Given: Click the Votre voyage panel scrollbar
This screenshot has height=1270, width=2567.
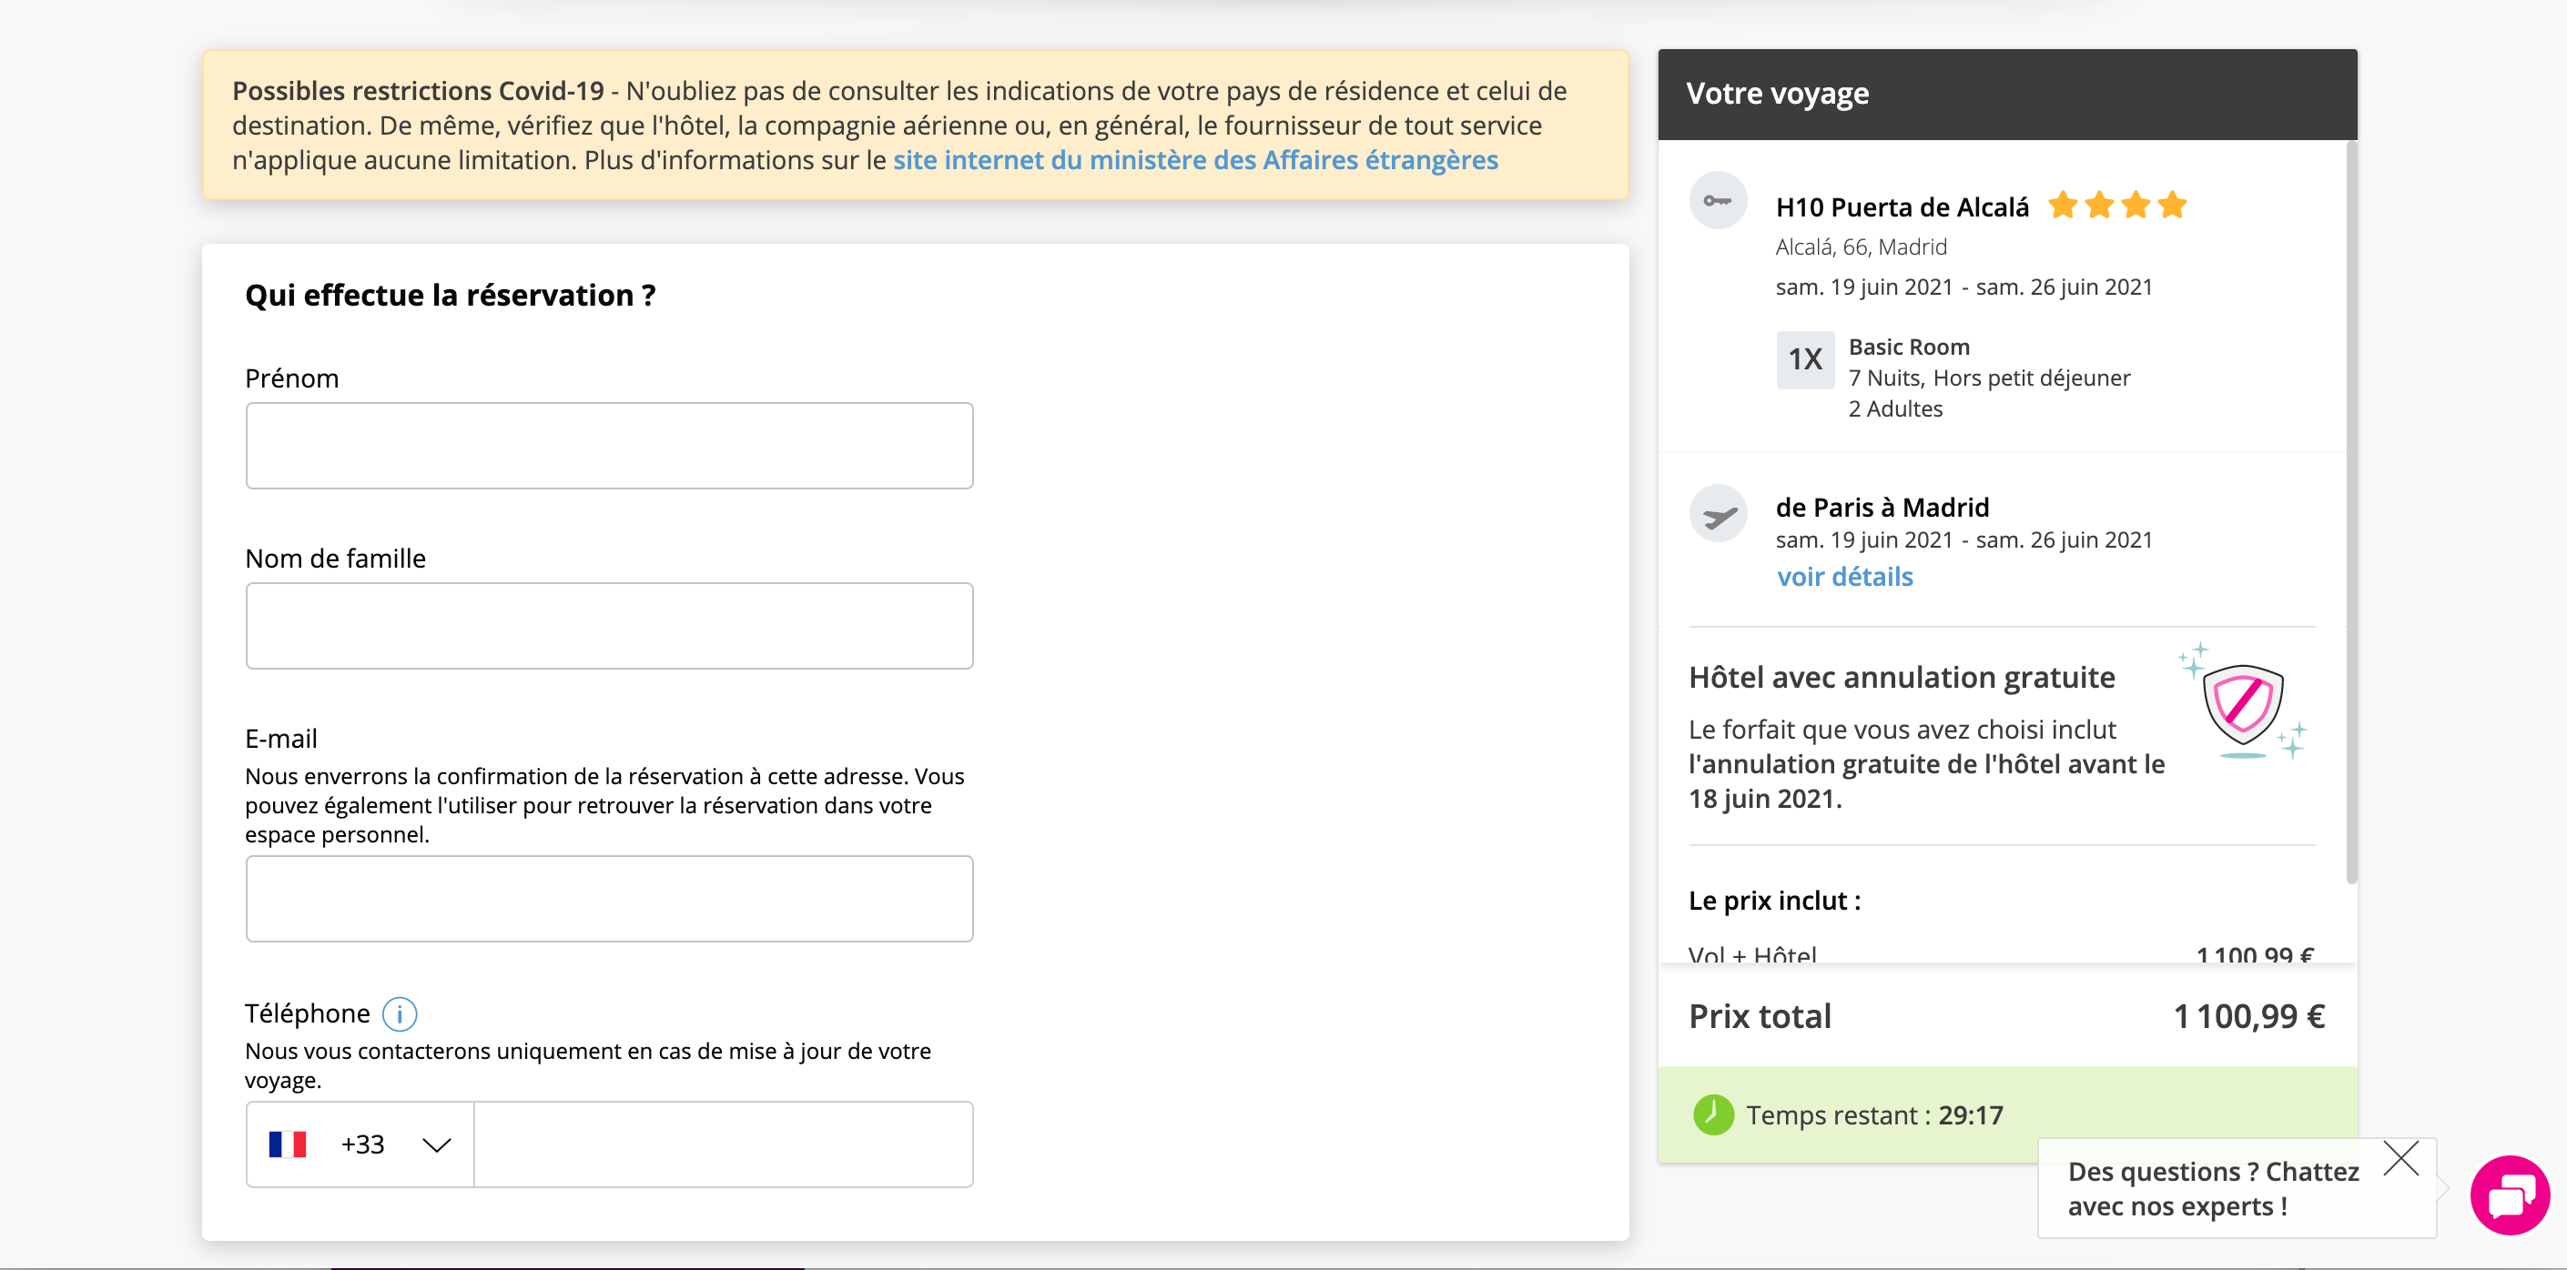Looking at the screenshot, I should tap(2352, 513).
